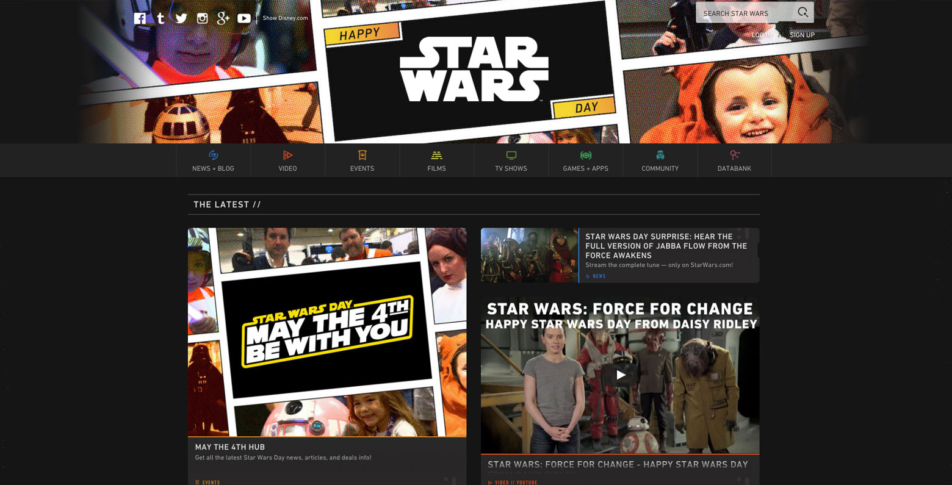Open the YouTube icon in header
This screenshot has height=485, width=952.
click(x=244, y=18)
